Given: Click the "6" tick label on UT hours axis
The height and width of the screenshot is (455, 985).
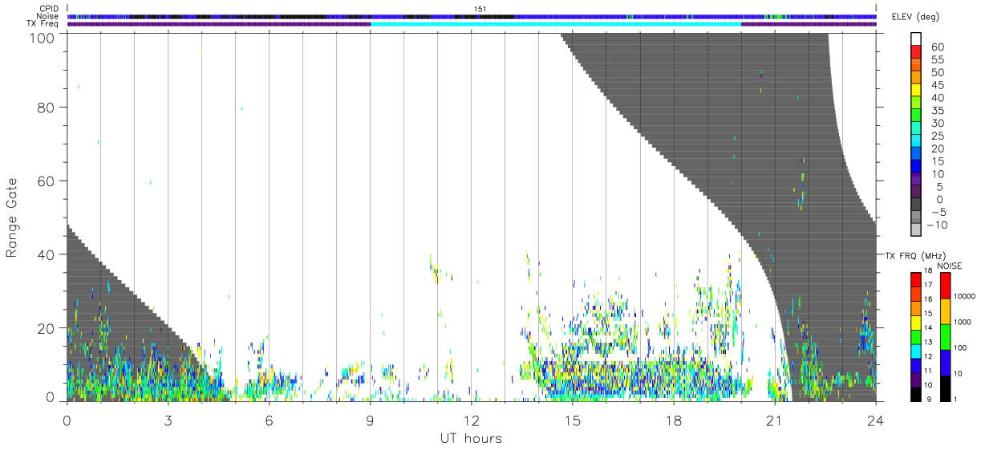Looking at the screenshot, I should (269, 420).
